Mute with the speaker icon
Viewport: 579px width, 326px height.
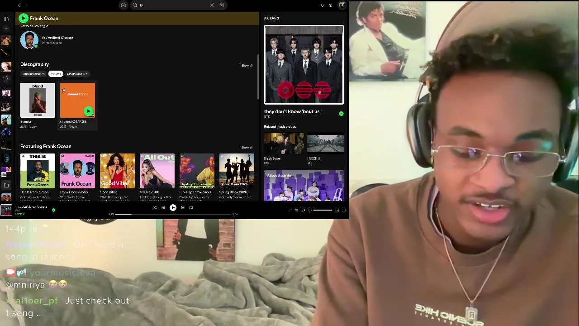pos(310,210)
